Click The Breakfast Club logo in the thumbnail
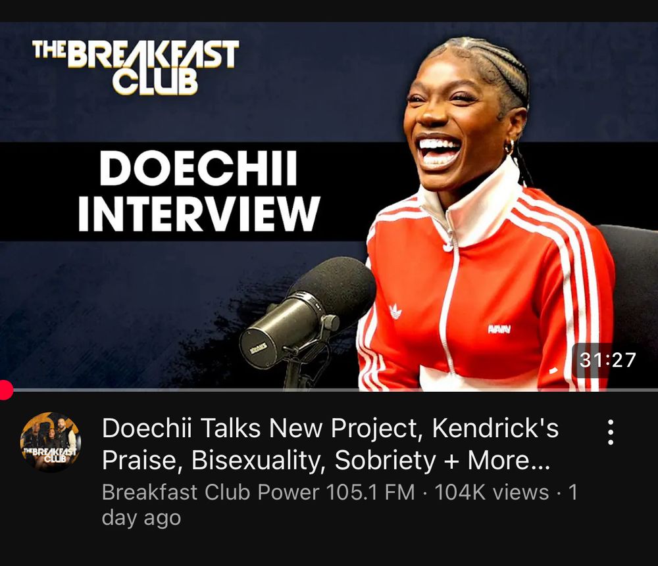Viewport: 658px width, 566px height. pyautogui.click(x=136, y=67)
